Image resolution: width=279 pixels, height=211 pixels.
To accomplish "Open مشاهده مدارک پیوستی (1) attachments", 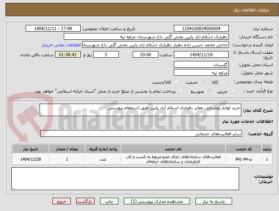I will coord(157,201).
